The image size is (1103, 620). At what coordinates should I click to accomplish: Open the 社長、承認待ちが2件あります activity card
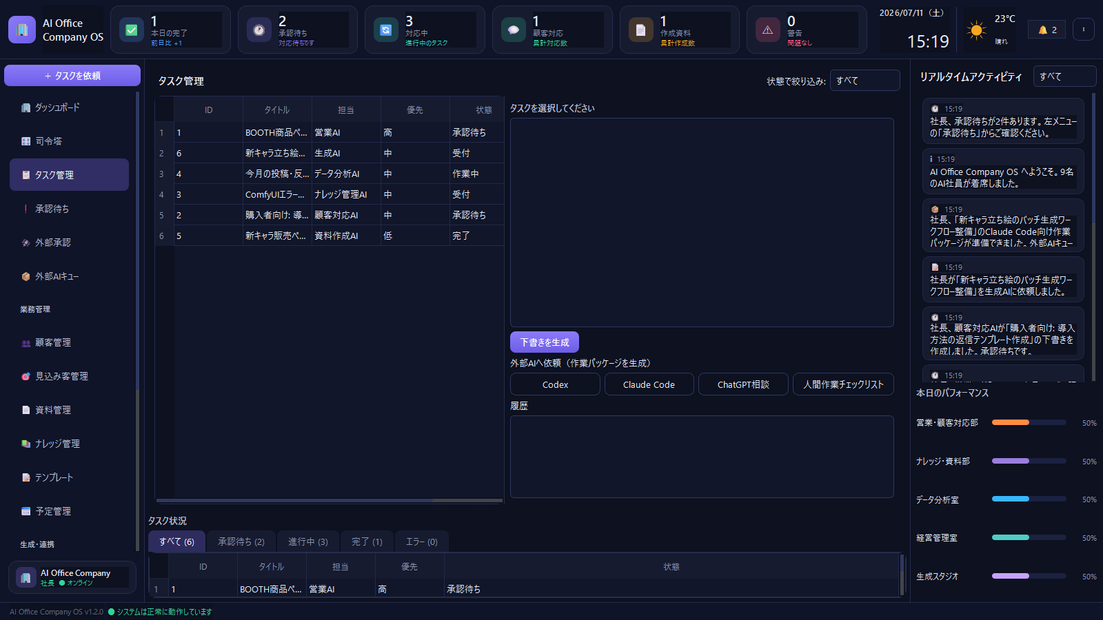tap(1003, 121)
